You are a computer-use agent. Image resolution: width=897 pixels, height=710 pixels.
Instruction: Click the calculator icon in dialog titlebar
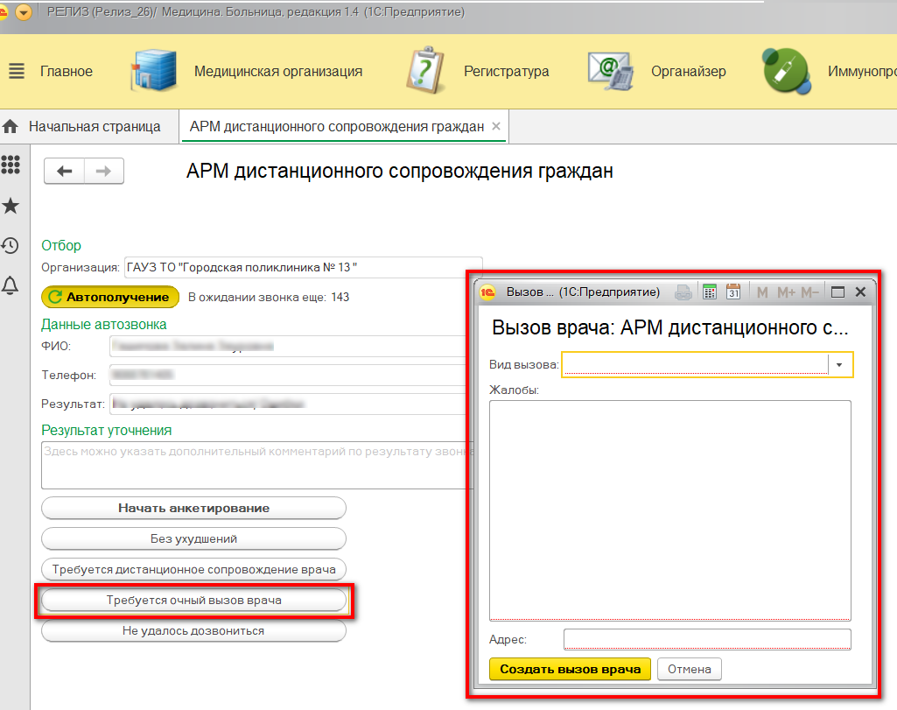(x=710, y=292)
